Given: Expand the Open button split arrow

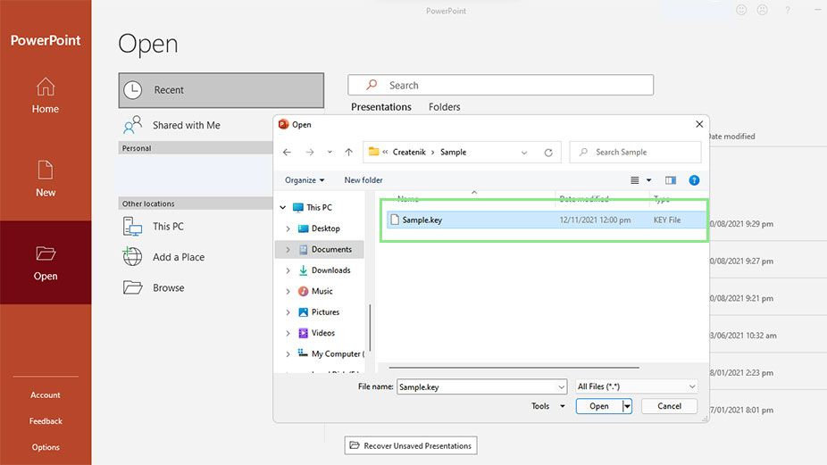Looking at the screenshot, I should 627,406.
